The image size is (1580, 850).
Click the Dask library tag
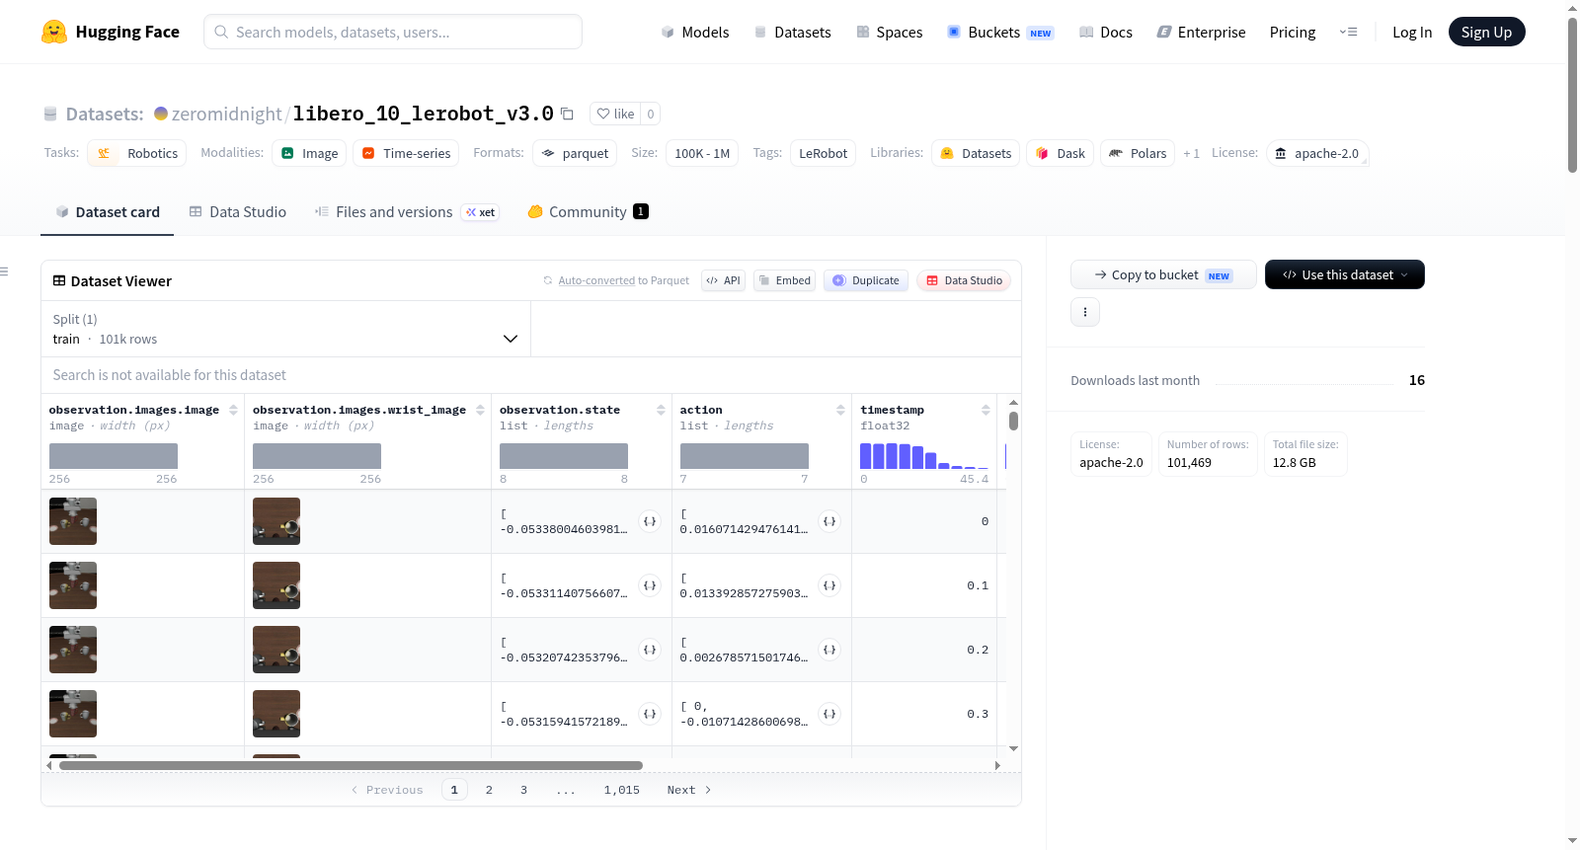click(x=1060, y=153)
